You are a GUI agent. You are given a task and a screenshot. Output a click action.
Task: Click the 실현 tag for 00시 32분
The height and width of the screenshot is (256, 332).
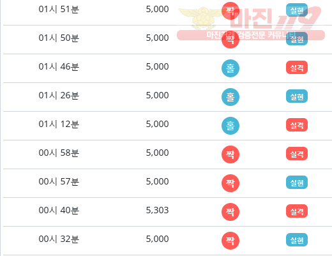[297, 240]
